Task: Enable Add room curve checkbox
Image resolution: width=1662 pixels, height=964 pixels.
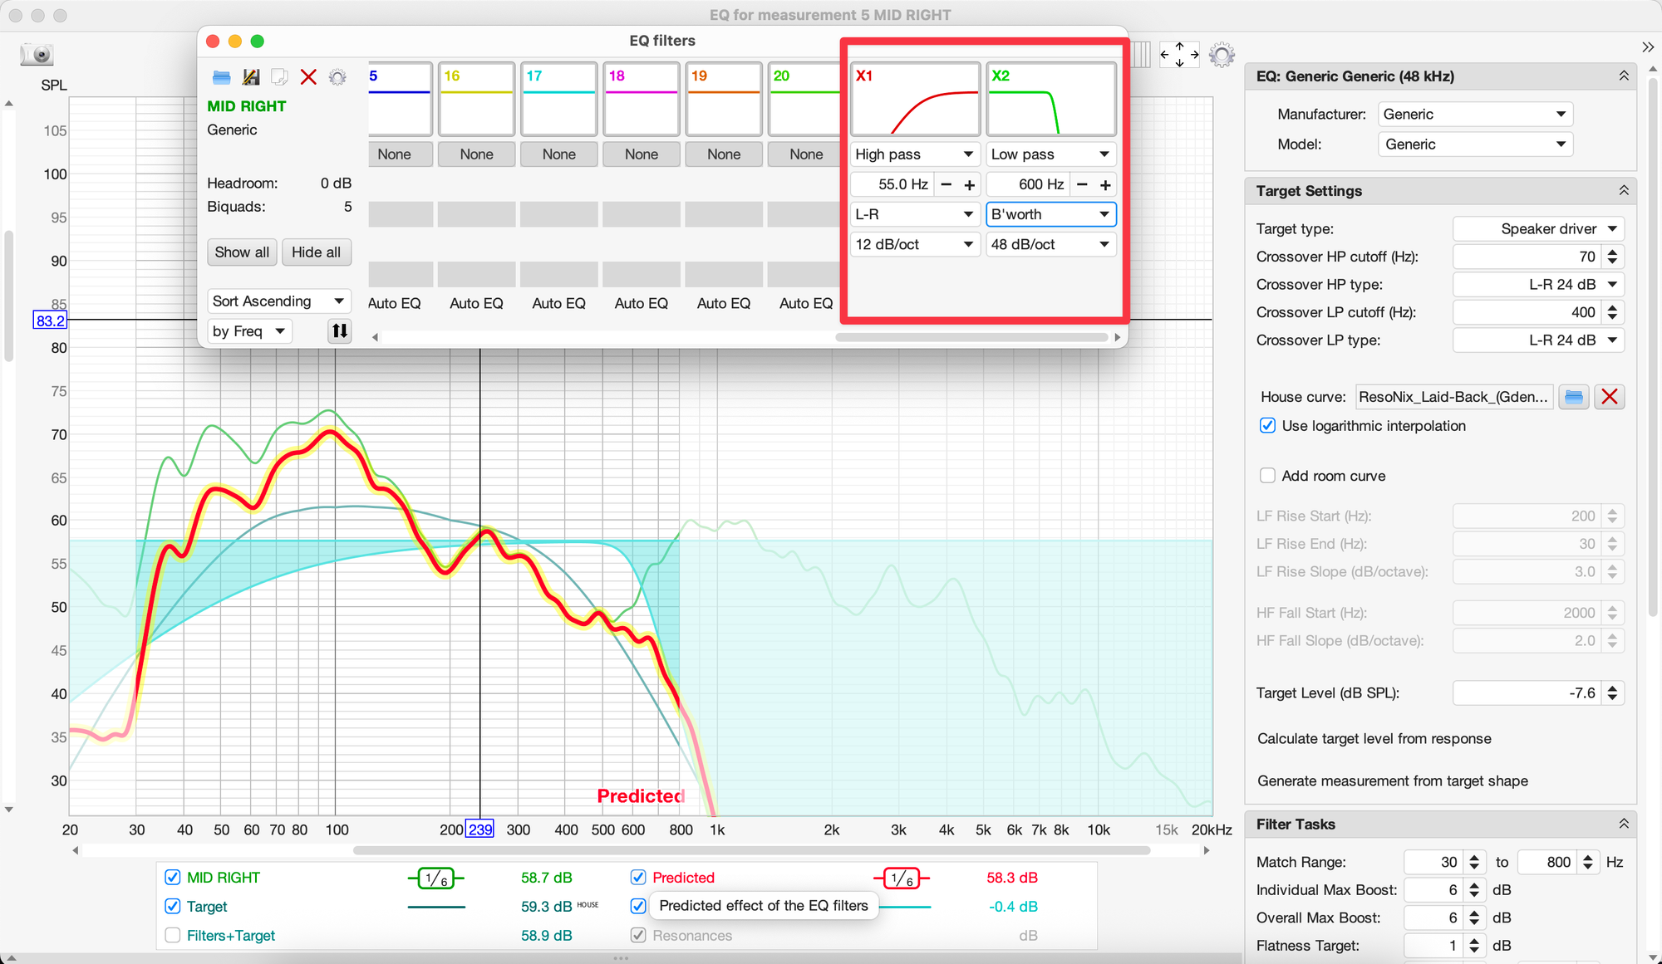Action: coord(1267,476)
